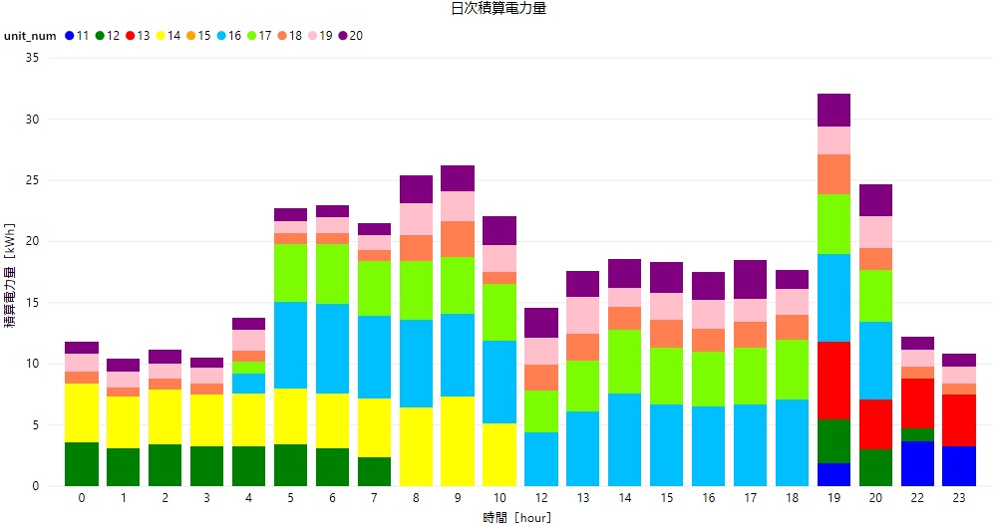Click the y-axis tick label 30
Image resolution: width=993 pixels, height=528 pixels.
click(32, 119)
